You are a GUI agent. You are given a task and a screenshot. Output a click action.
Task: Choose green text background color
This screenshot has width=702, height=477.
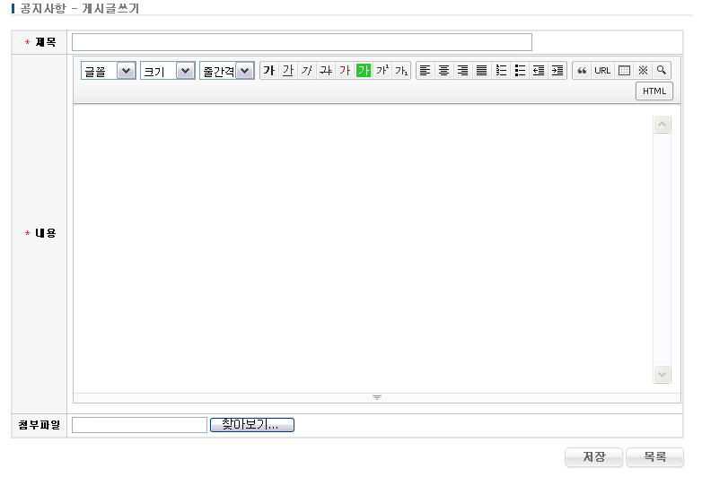click(x=364, y=71)
